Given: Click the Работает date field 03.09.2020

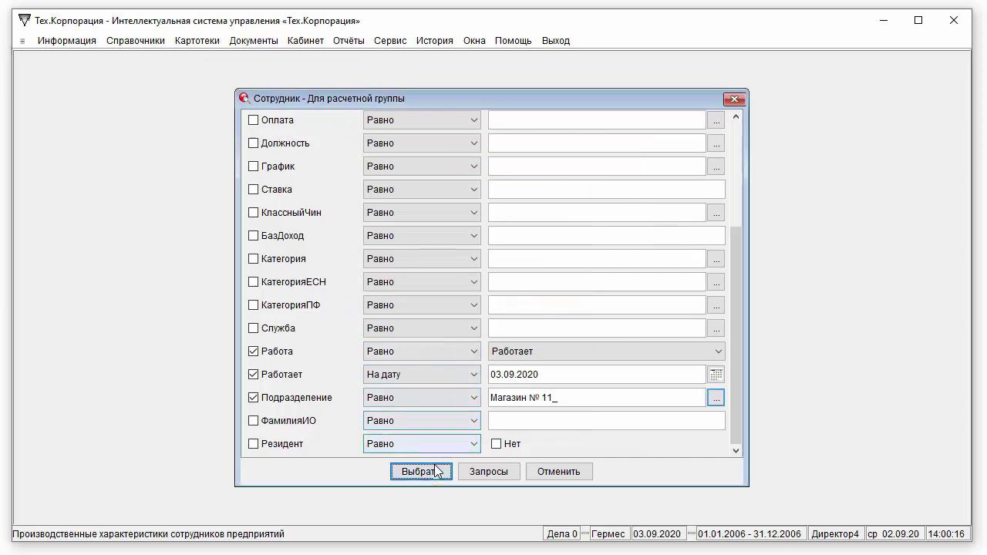Looking at the screenshot, I should pyautogui.click(x=597, y=375).
